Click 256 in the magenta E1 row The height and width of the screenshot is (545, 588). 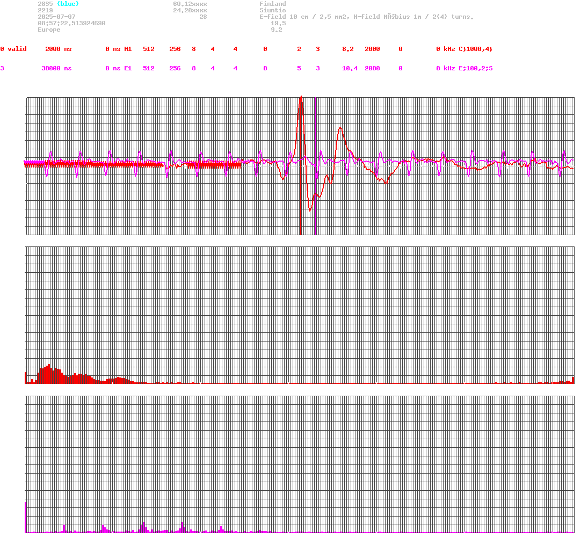point(175,69)
